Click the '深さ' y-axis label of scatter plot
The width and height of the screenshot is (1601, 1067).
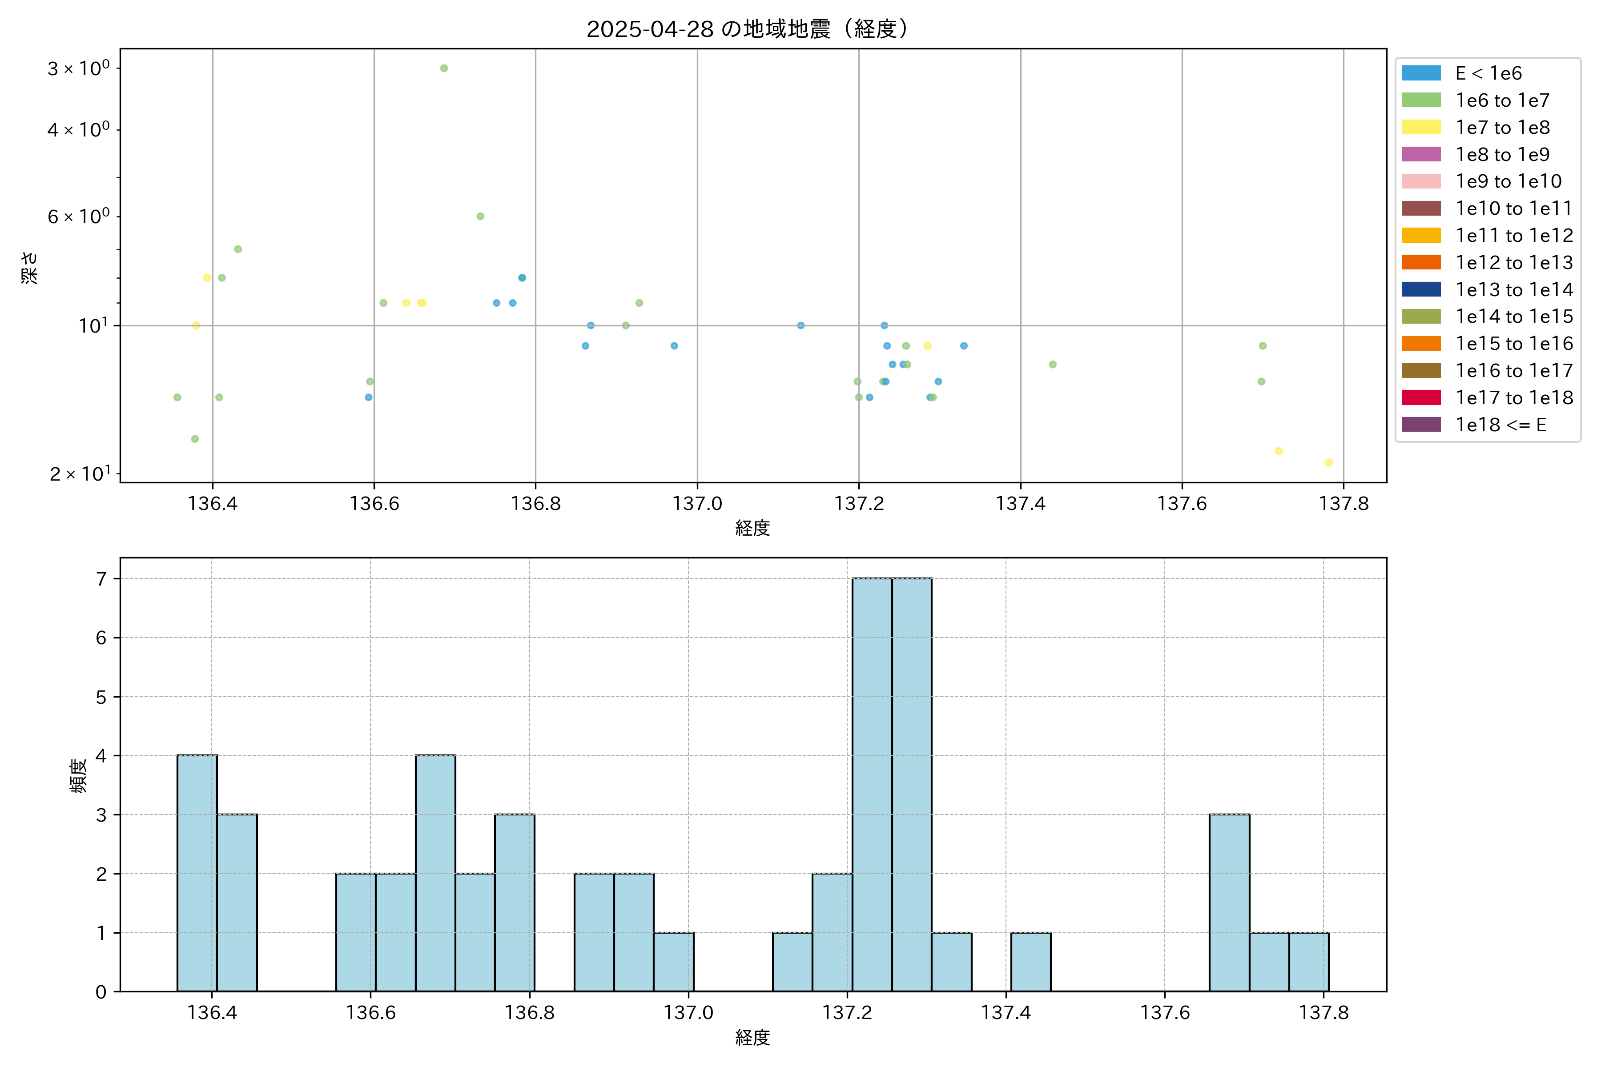click(x=30, y=268)
